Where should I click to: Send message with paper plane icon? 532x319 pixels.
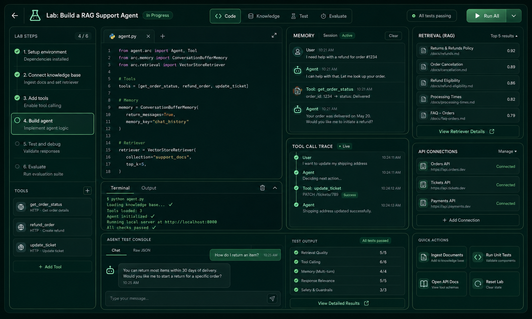point(272,299)
